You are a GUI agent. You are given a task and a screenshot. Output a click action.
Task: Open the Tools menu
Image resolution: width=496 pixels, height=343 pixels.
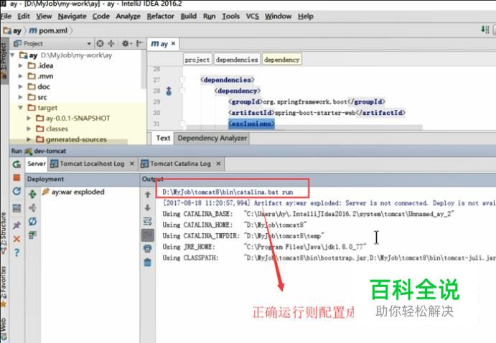coord(230,16)
